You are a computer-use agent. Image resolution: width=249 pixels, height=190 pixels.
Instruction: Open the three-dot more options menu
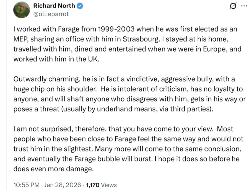(x=243, y=6)
